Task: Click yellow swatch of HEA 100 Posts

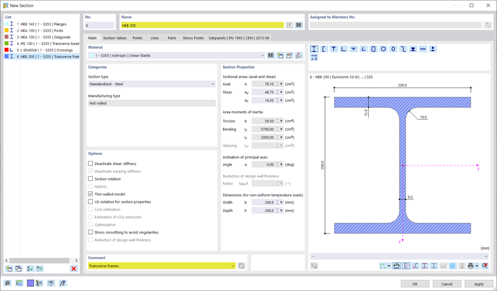Action: [7, 31]
